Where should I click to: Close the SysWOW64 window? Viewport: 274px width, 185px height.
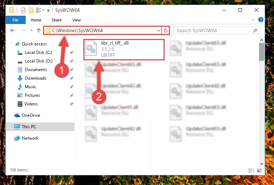(x=256, y=10)
